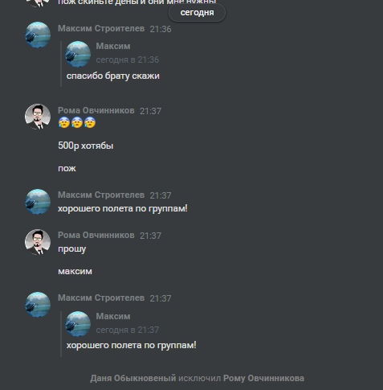Select the three scared emoji message

point(77,123)
